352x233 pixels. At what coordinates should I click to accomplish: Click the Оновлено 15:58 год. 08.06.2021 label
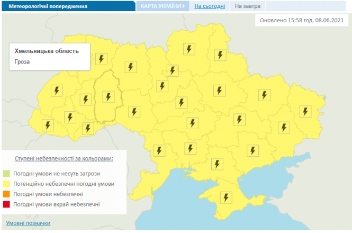[302, 20]
